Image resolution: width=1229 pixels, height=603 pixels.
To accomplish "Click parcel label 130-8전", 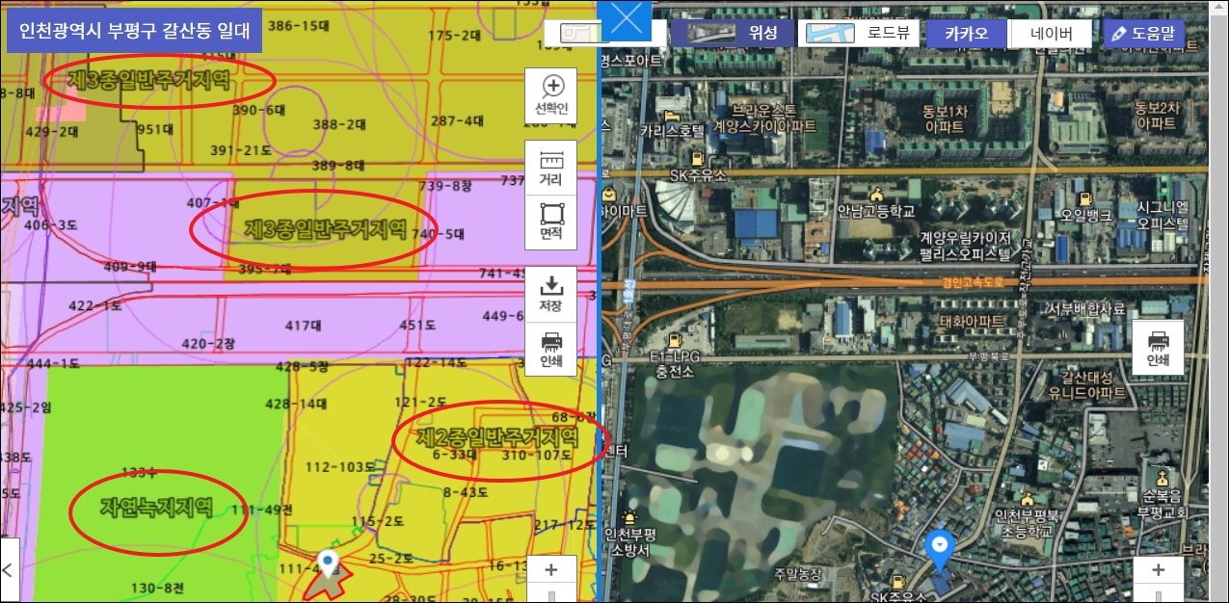I will click(x=157, y=588).
